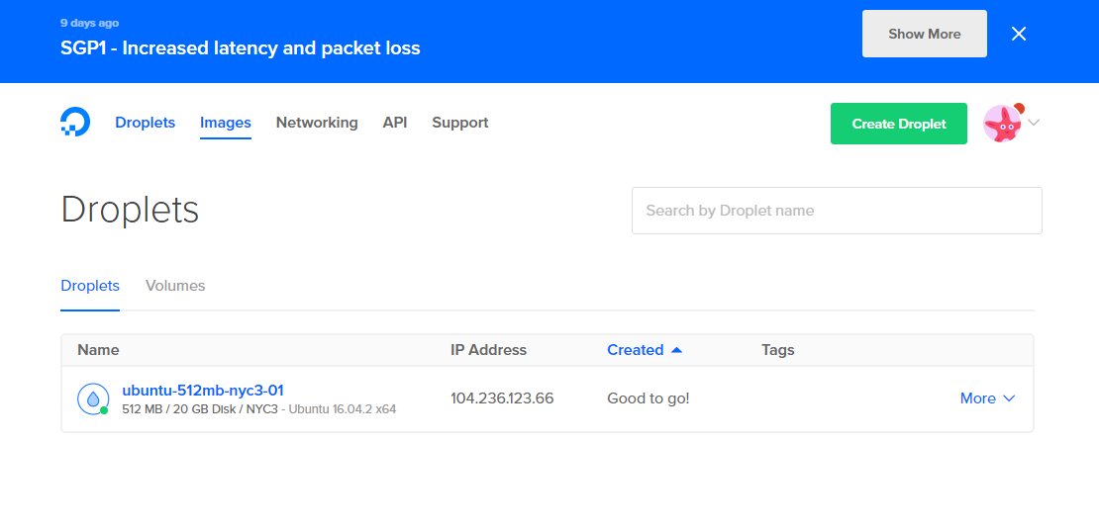
Task: Click the green Create Droplet button
Action: coord(899,124)
